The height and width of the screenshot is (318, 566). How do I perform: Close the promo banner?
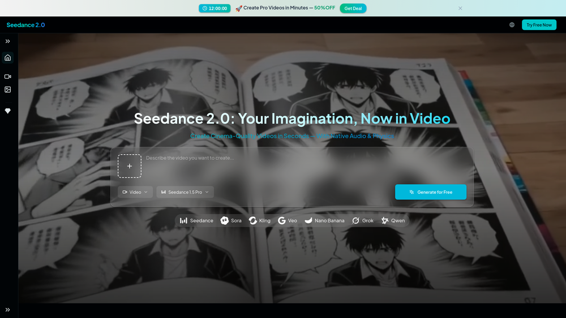[460, 8]
